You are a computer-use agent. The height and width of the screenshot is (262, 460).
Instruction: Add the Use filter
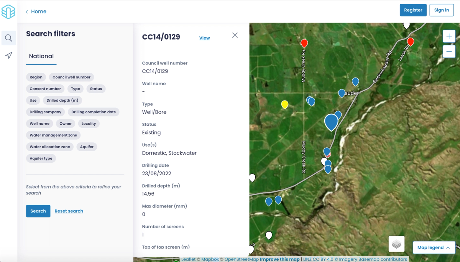pyautogui.click(x=33, y=100)
